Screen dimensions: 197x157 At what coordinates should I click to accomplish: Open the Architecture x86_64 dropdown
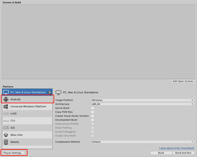(143, 104)
